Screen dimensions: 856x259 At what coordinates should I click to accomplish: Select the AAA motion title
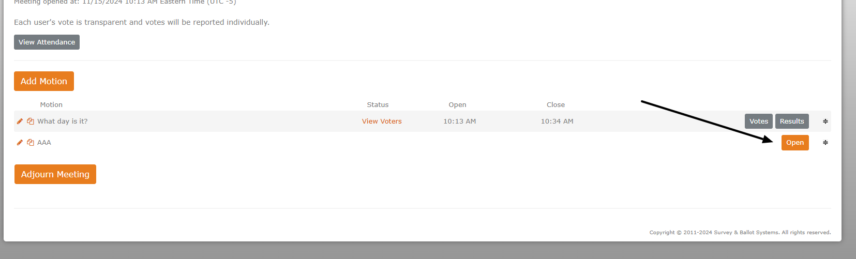44,142
